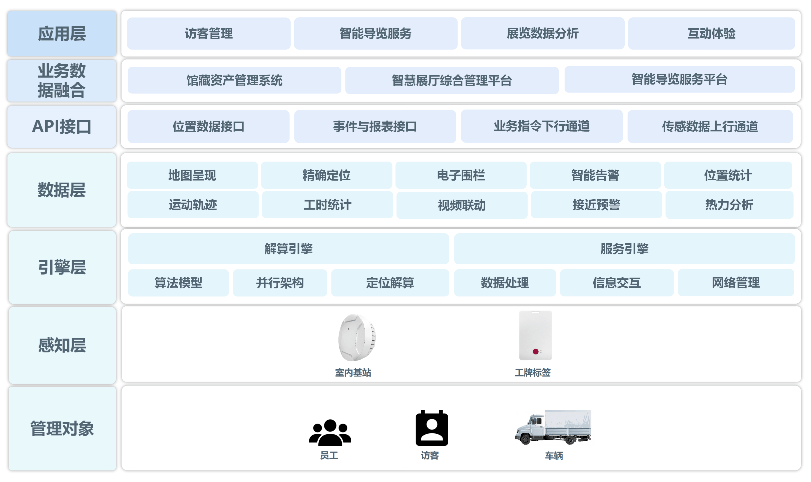811x482 pixels.
Task: Select the 服务引擎 header block
Action: click(x=624, y=248)
